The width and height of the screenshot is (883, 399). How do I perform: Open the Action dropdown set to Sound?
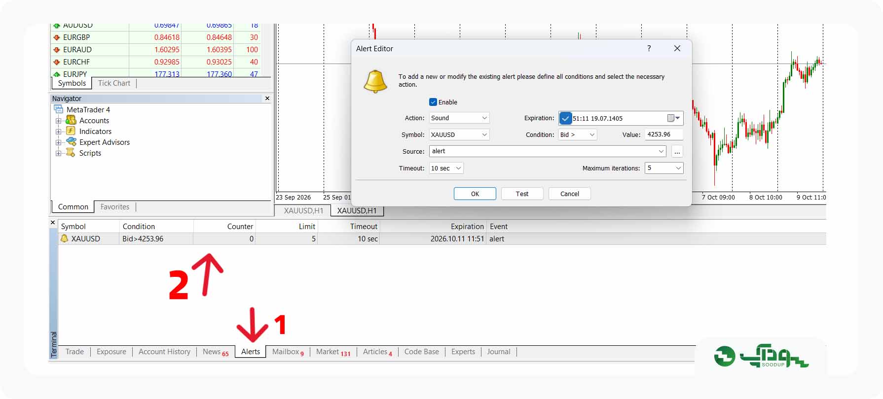(x=459, y=118)
